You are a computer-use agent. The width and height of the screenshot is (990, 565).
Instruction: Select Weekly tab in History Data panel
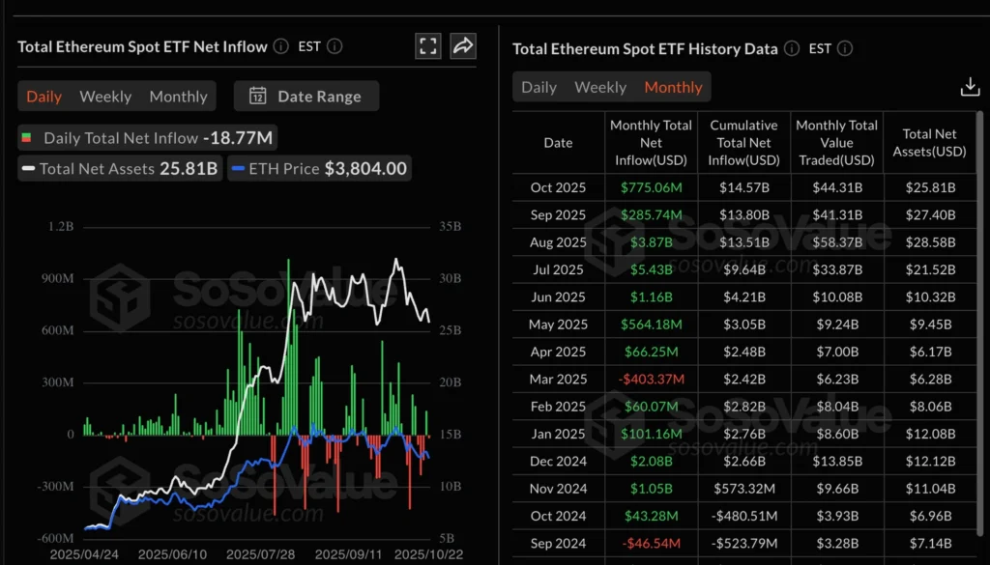pos(600,86)
